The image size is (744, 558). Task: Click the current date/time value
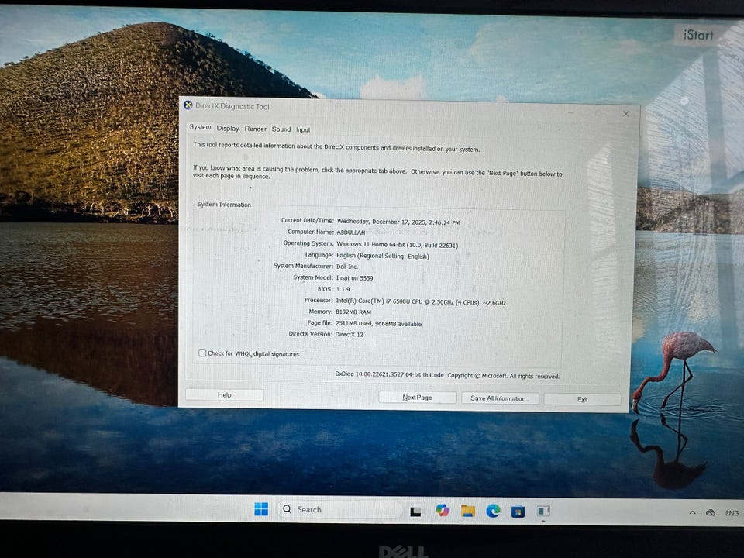(398, 222)
